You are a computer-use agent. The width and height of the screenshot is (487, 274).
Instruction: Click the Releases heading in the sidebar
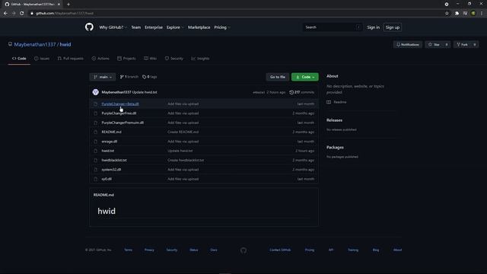[334, 120]
